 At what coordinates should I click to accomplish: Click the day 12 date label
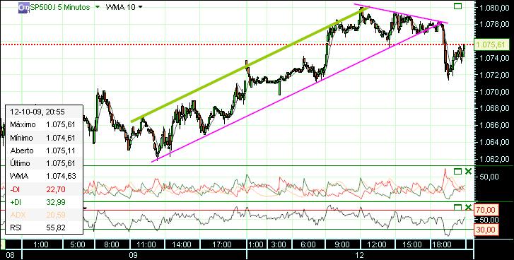(361, 255)
